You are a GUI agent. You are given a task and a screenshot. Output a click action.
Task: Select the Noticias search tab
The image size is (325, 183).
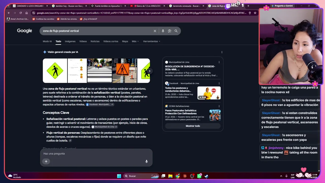pos(95,41)
